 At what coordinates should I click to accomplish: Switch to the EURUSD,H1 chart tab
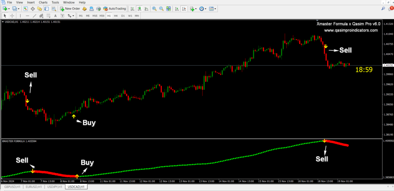33,187
